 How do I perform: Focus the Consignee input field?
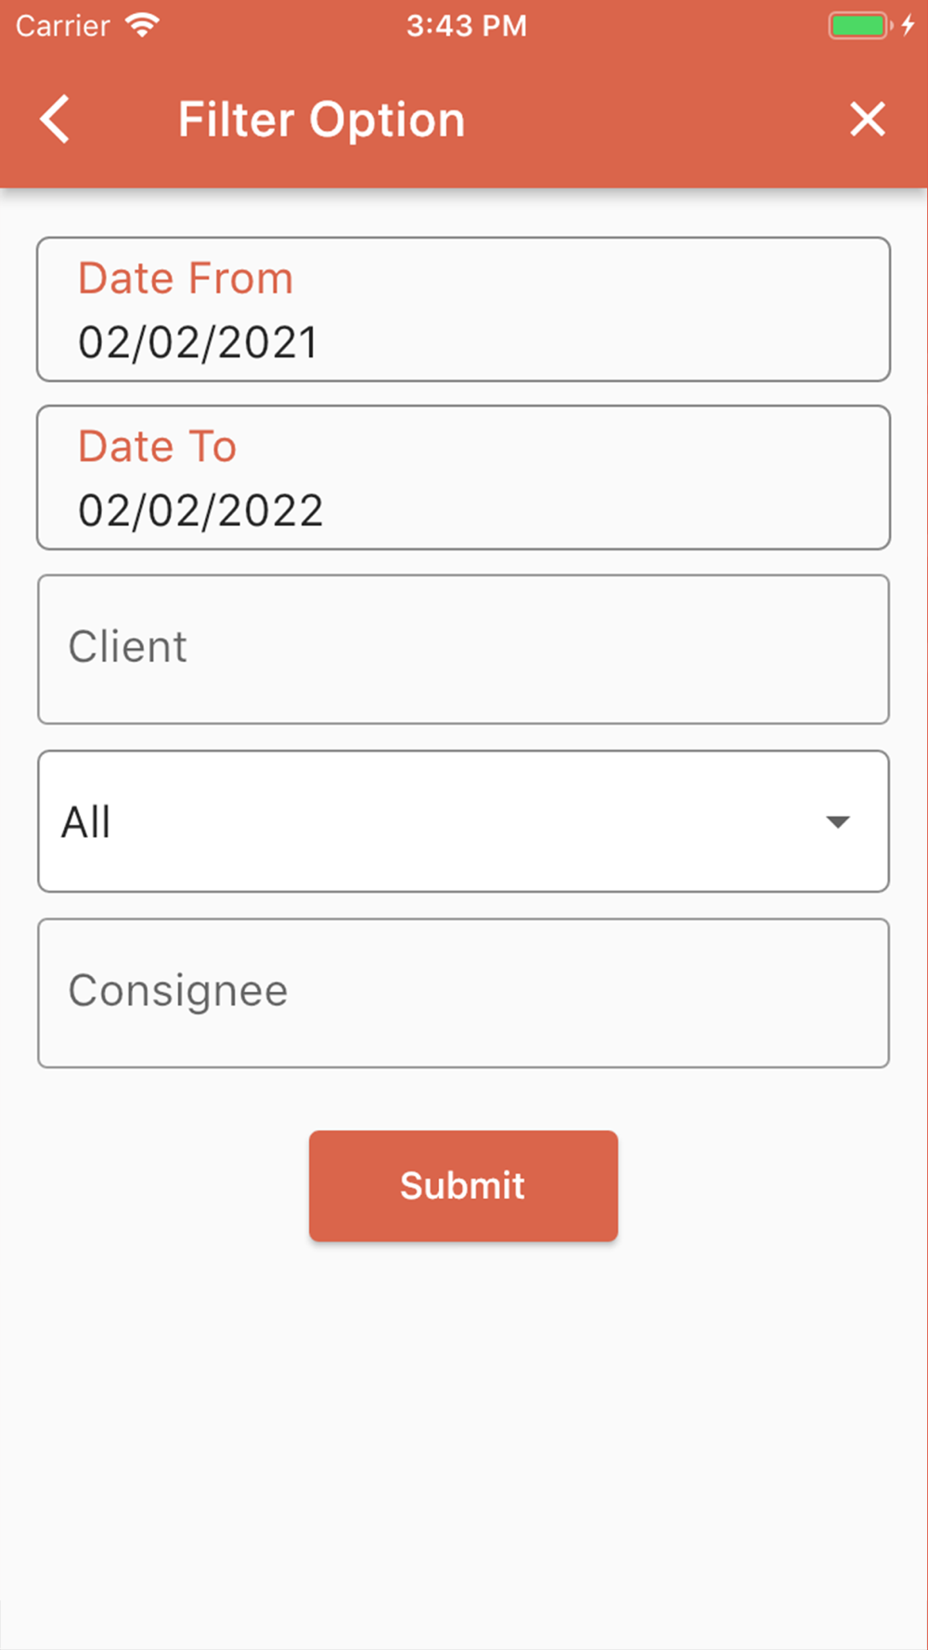[x=463, y=993]
